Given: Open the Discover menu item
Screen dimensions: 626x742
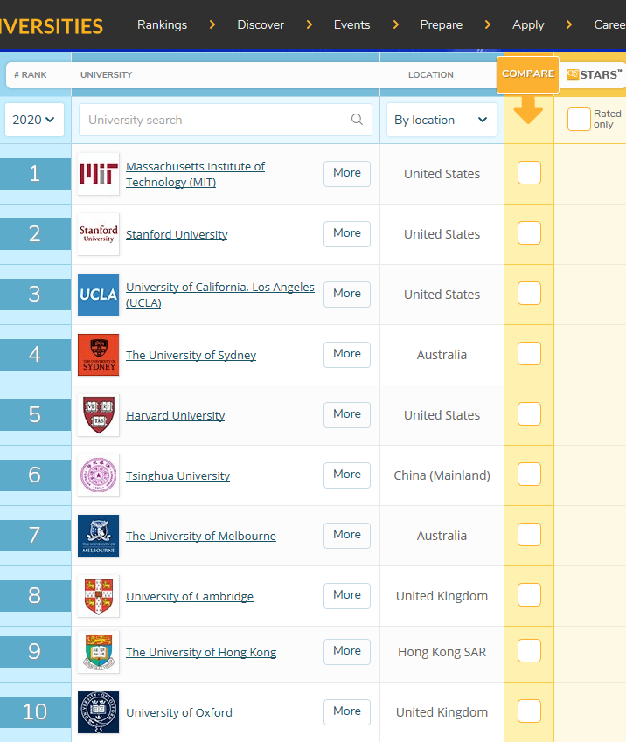Looking at the screenshot, I should pos(261,24).
